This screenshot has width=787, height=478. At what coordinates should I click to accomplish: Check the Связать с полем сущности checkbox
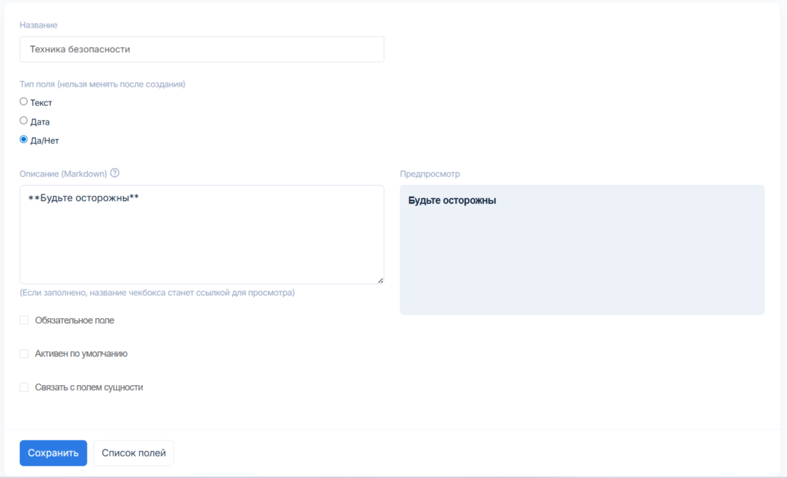(x=25, y=387)
